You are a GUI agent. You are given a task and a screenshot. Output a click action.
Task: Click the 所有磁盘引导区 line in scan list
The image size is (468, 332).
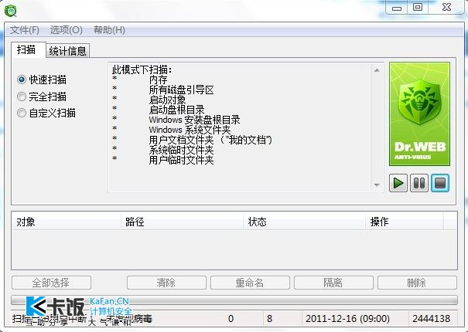pyautogui.click(x=182, y=90)
